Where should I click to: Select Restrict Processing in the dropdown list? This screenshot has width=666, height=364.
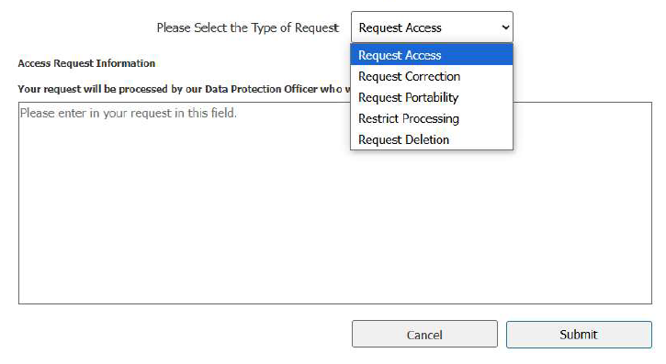pos(432,118)
